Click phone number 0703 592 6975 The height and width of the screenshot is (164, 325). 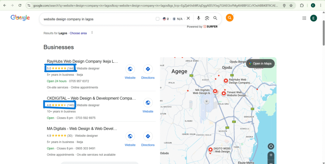click(x=86, y=118)
